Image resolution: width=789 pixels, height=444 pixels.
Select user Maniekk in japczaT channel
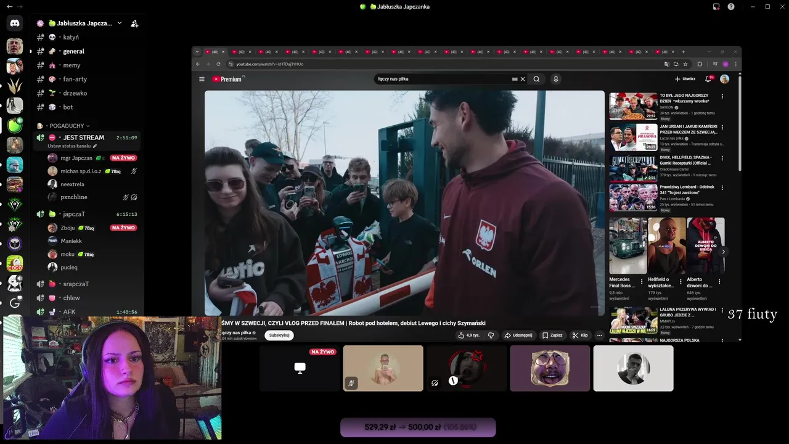[92, 241]
